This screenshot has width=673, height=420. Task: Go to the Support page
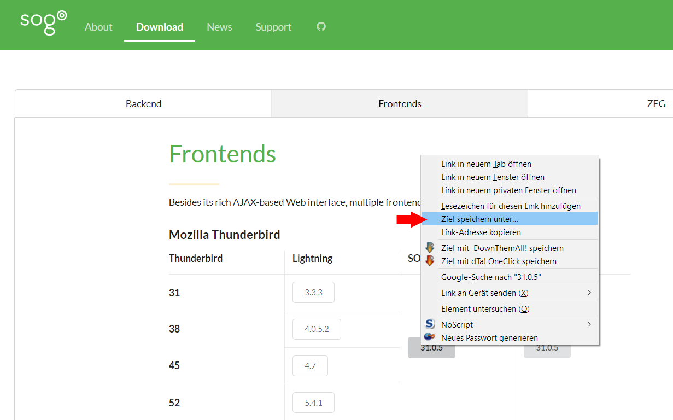point(273,27)
